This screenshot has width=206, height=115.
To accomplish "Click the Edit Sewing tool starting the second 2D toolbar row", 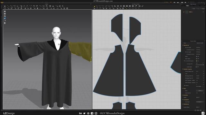I will click(94, 8).
